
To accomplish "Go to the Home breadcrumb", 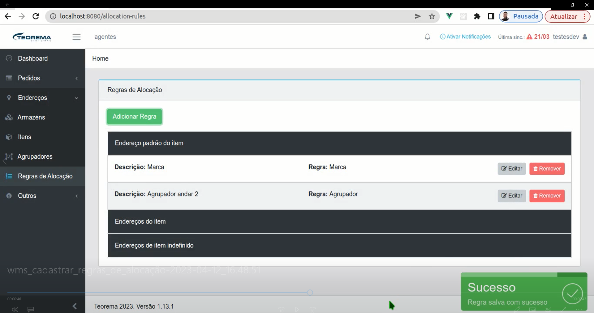I will pos(100,58).
